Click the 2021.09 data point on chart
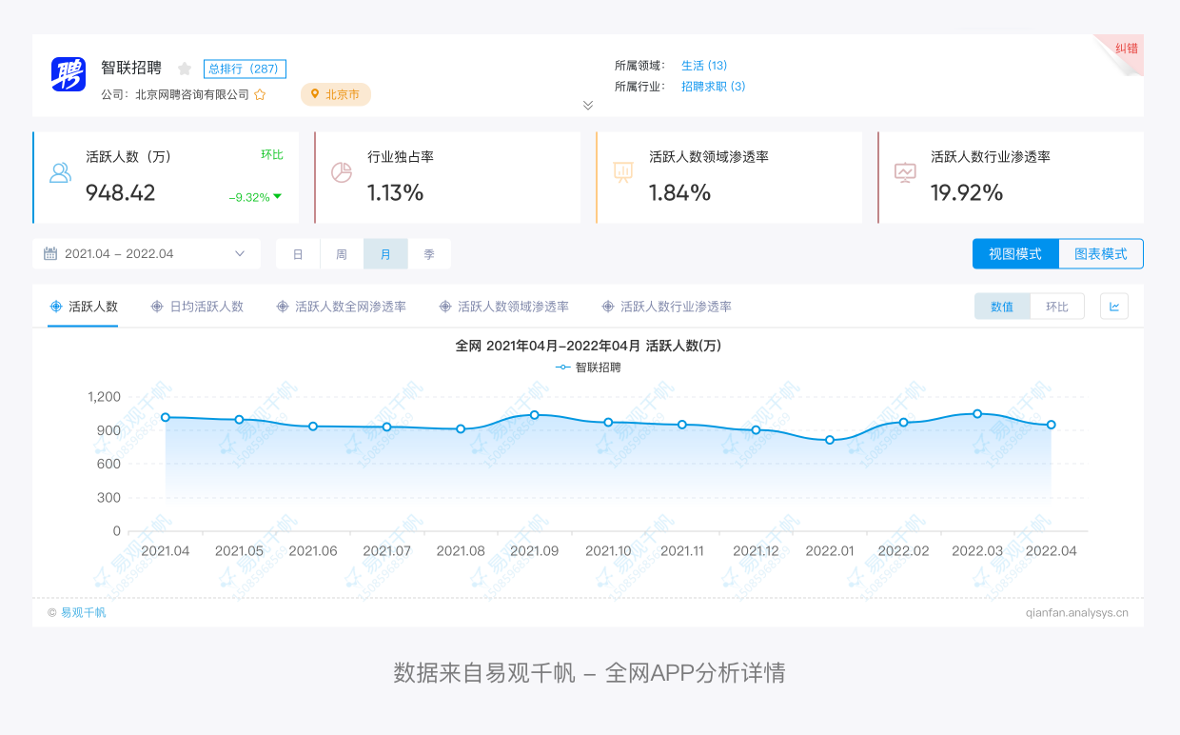Screen dimensions: 1180x735 [x=535, y=415]
